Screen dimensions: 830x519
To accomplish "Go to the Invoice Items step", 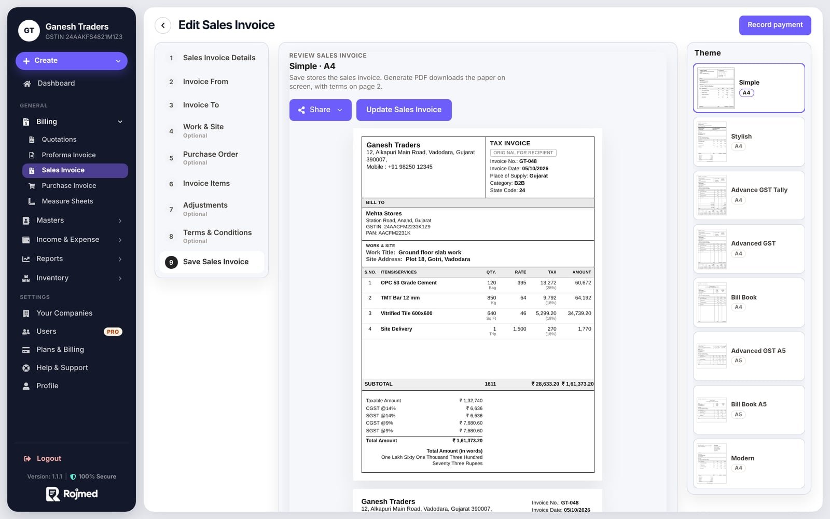I will click(212, 184).
